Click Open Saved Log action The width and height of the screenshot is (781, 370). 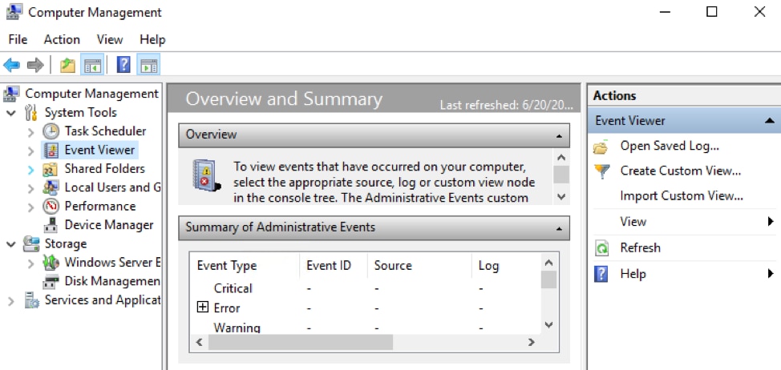click(669, 146)
